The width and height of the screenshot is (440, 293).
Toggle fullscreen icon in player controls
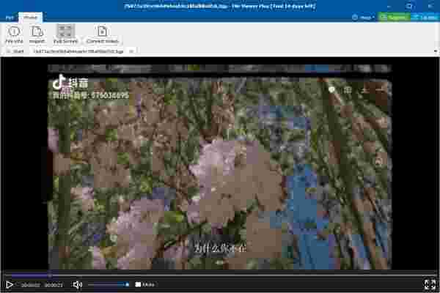click(x=429, y=284)
